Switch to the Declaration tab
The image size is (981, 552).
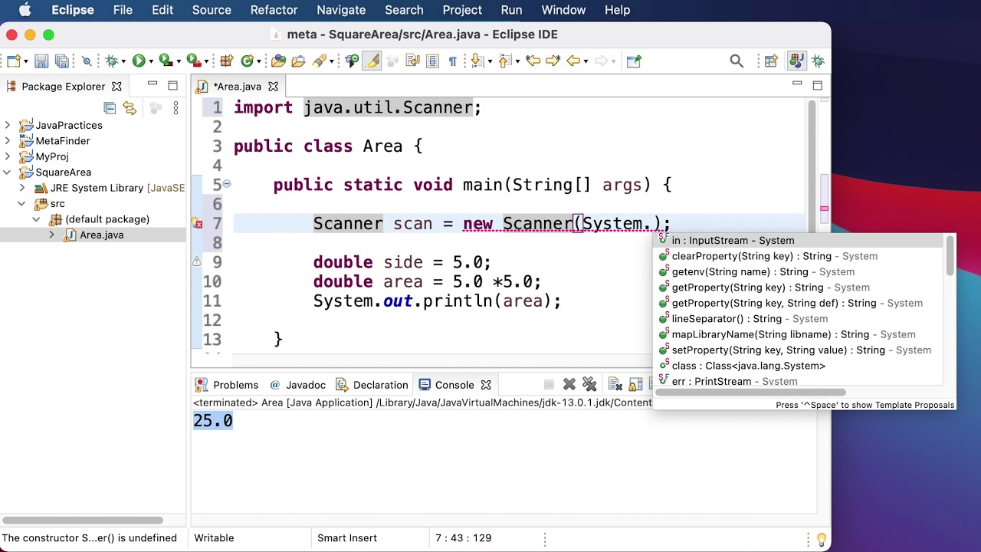pyautogui.click(x=372, y=385)
